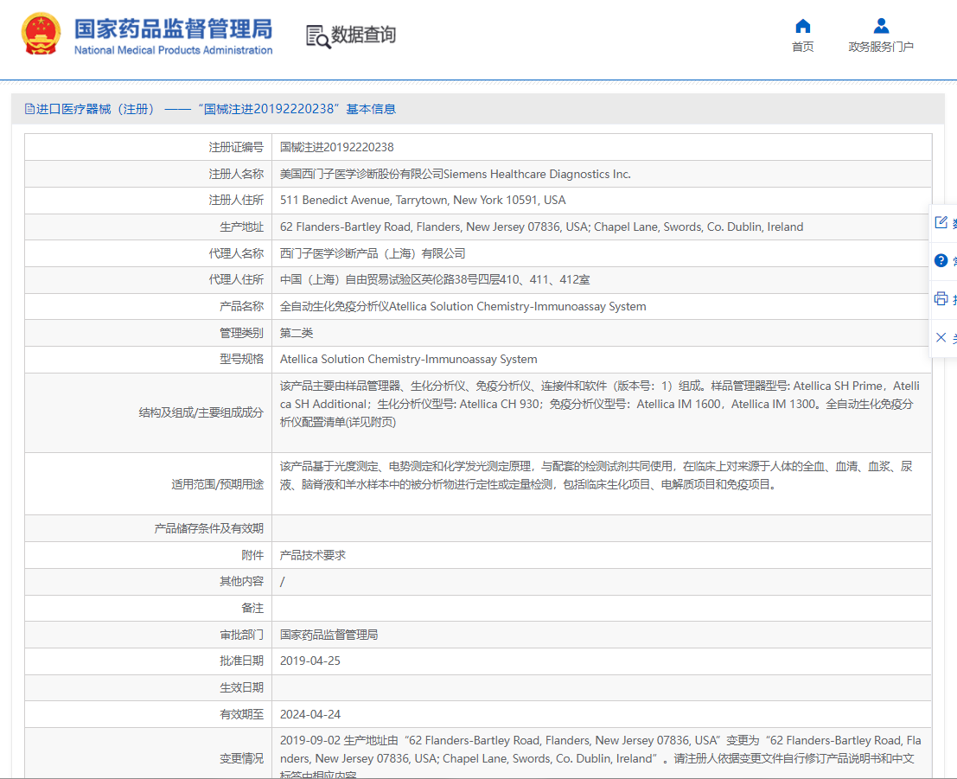Click the 结构及组成/主要组成成分 label
This screenshot has height=779, width=957.
click(x=201, y=412)
